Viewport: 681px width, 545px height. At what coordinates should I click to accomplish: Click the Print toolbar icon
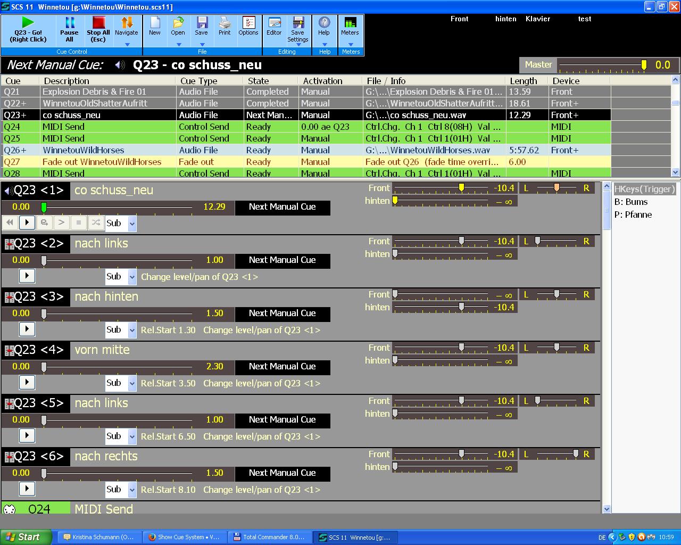[x=225, y=27]
